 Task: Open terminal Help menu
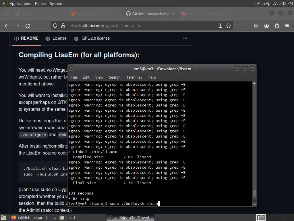(x=152, y=77)
